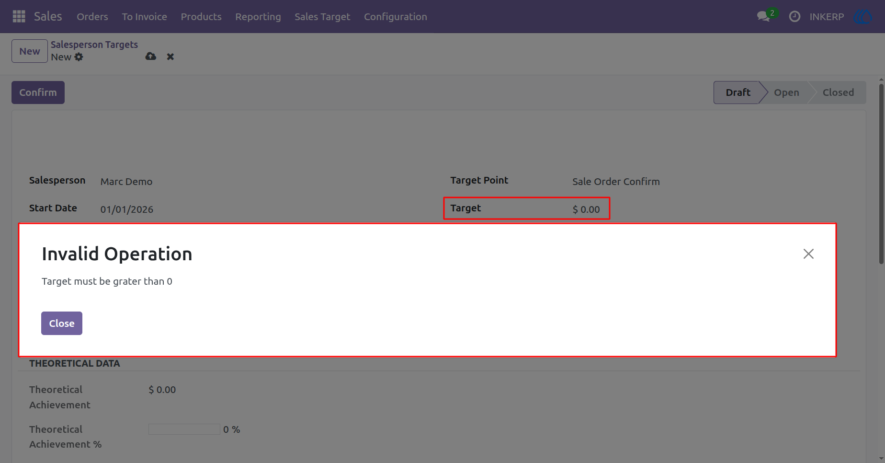Screen dimensions: 885x463
Task: Select the Draft status stage
Action: [737, 93]
